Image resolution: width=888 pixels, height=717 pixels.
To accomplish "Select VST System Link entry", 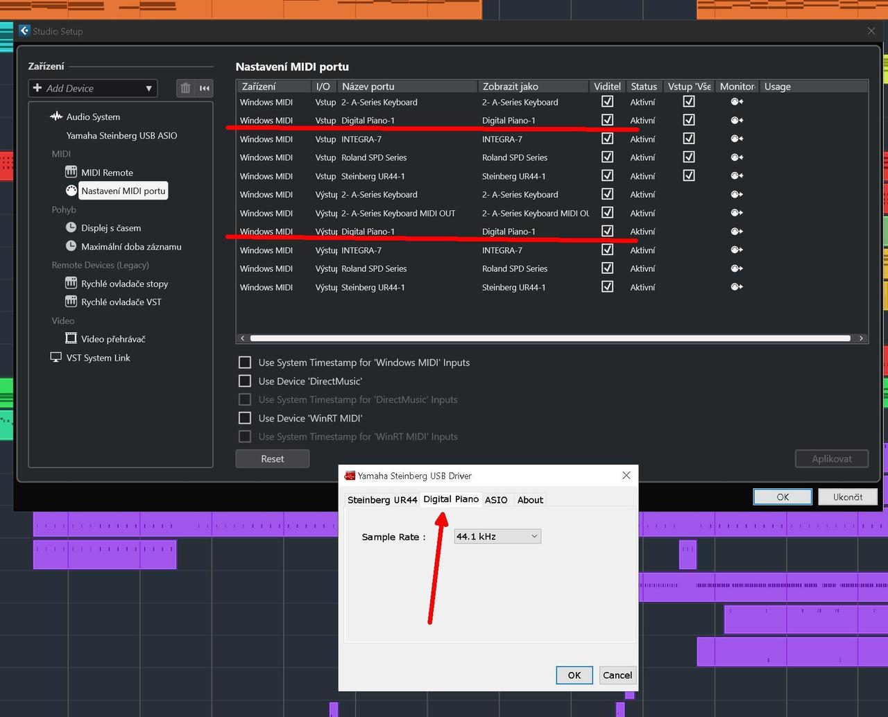I will coord(98,358).
